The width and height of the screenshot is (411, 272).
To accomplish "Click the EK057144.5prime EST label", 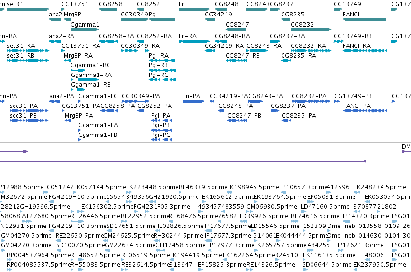I will click(100, 187).
